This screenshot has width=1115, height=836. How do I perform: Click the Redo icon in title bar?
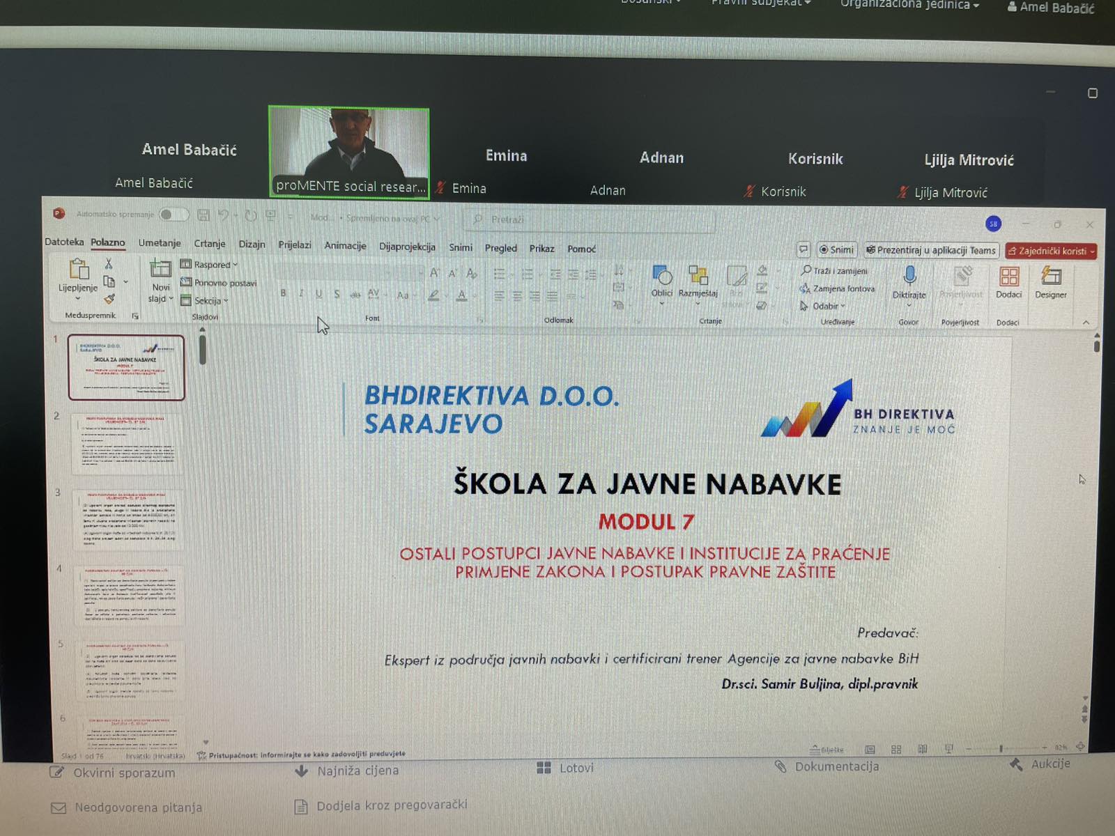251,216
